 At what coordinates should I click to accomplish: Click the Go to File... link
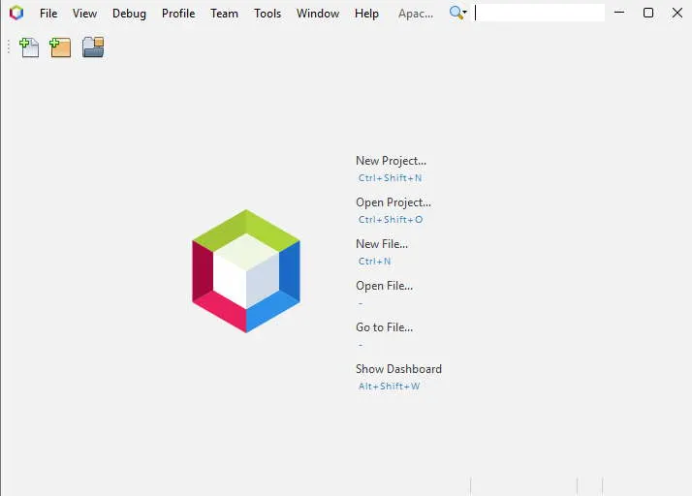[x=385, y=327]
